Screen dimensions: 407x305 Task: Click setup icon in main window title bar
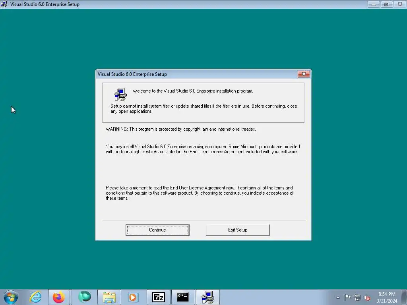[4, 4]
